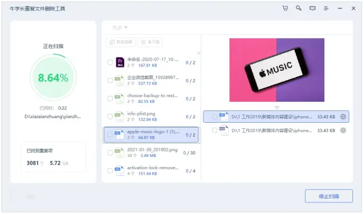364x214 pixels.
Task: Click the 全不选 button
Action: point(150,42)
